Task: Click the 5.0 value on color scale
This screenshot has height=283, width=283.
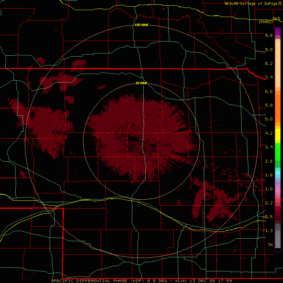Action: 269,119
